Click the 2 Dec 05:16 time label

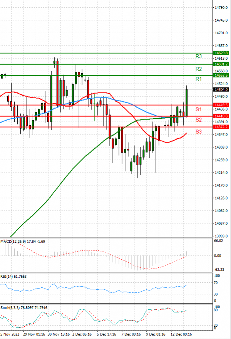click(x=82, y=334)
